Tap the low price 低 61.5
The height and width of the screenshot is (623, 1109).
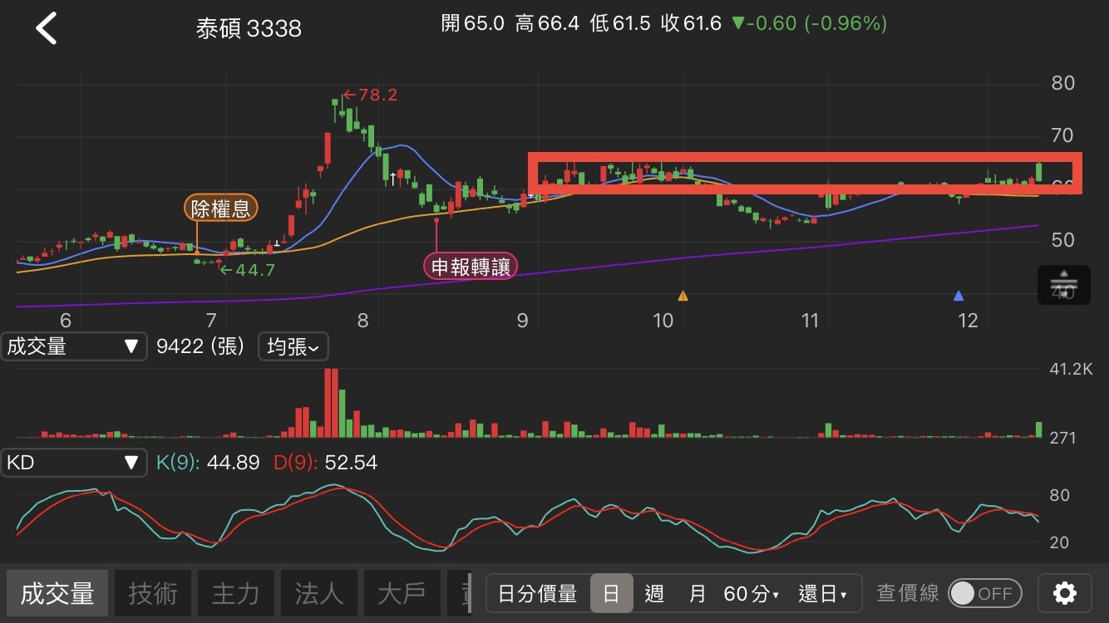coord(620,23)
